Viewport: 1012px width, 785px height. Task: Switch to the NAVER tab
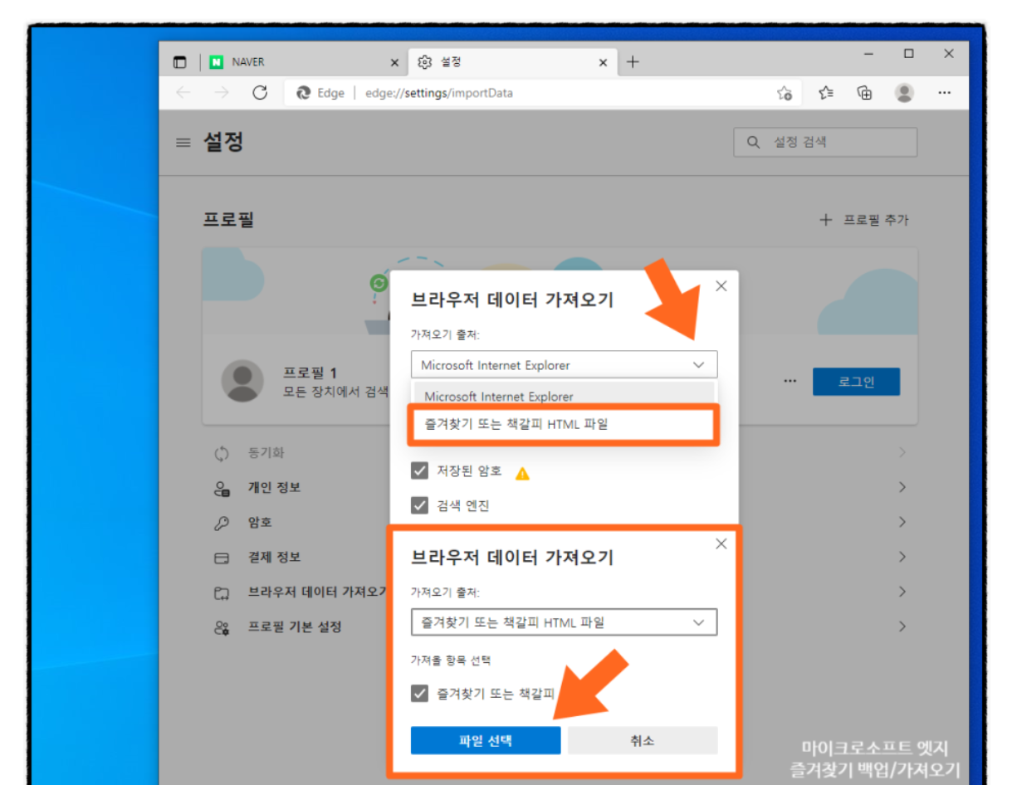(x=304, y=62)
